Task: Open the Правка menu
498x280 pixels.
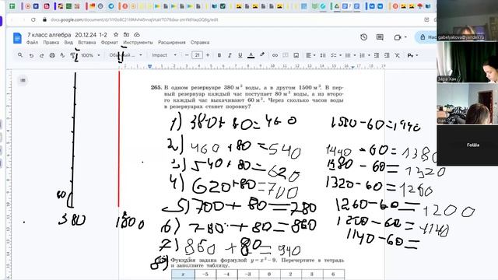Action: (51, 42)
